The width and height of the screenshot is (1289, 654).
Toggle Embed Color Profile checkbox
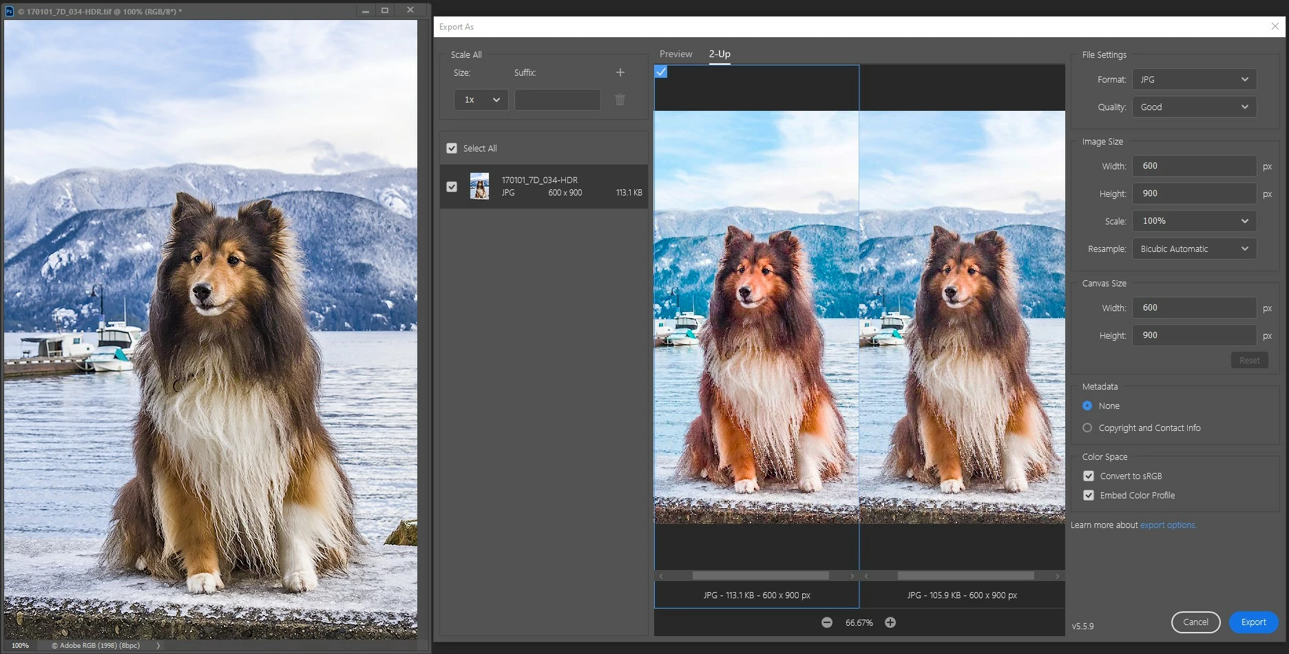point(1089,496)
